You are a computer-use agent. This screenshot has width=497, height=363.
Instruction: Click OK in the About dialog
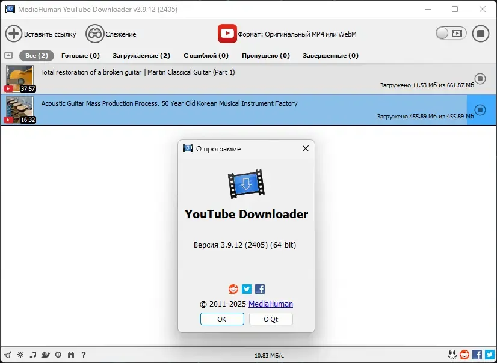tap(222, 319)
